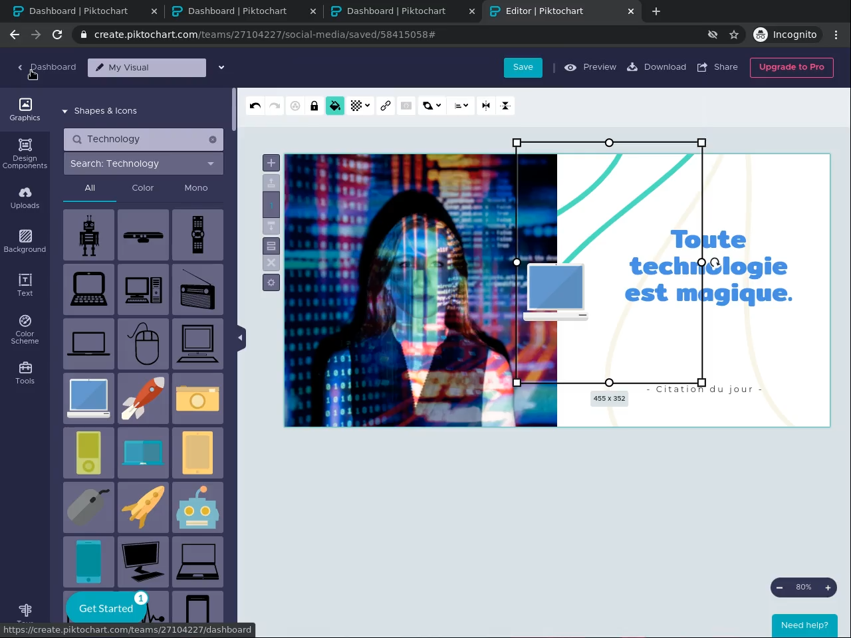Open the arrange layer order dropdown
The height and width of the screenshot is (638, 851).
(x=431, y=106)
